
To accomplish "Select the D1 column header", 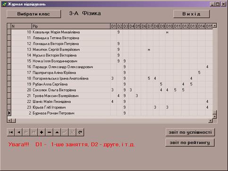I will [113, 26].
